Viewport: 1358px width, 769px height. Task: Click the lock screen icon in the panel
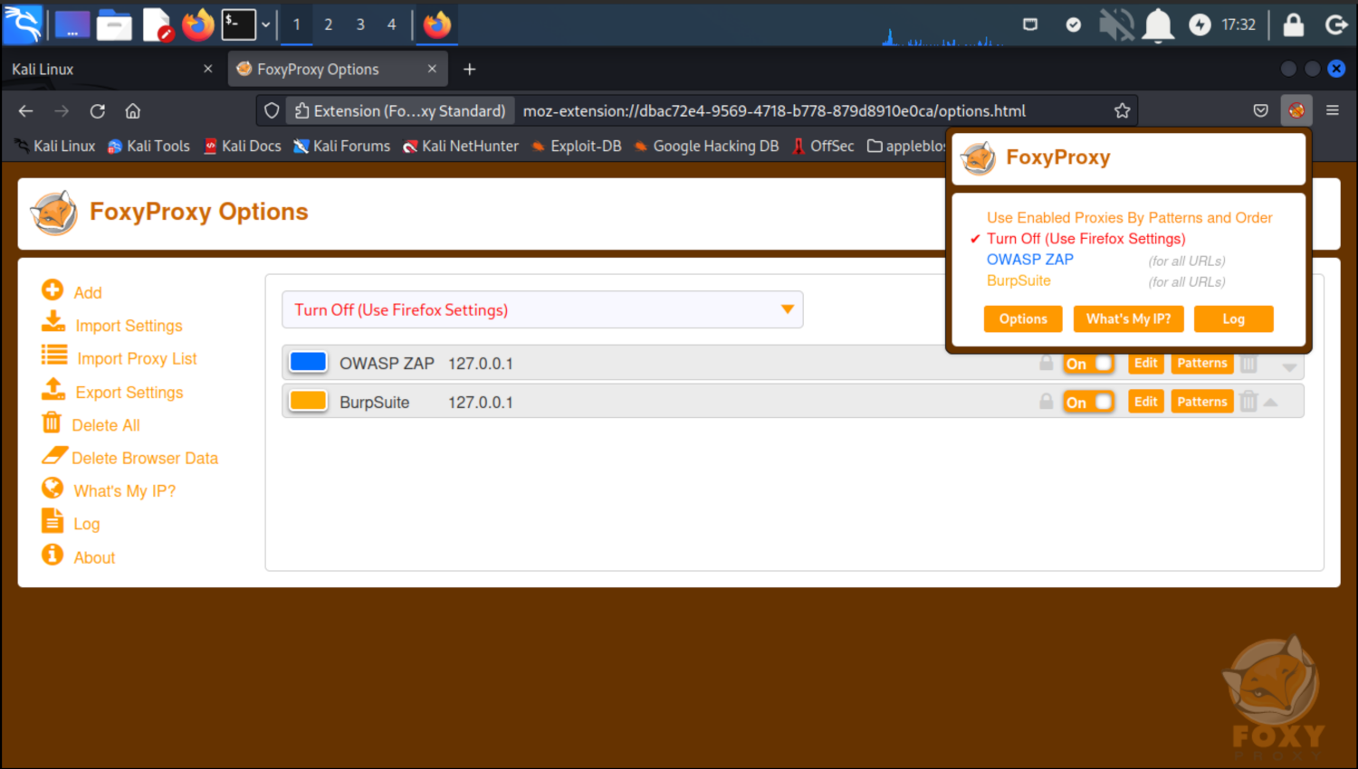(x=1294, y=24)
